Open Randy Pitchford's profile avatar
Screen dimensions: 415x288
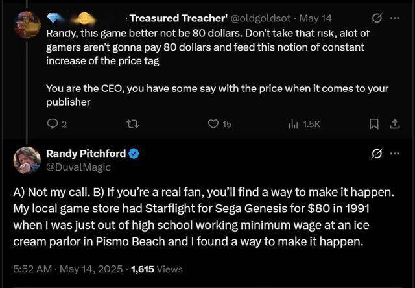pyautogui.click(x=27, y=160)
